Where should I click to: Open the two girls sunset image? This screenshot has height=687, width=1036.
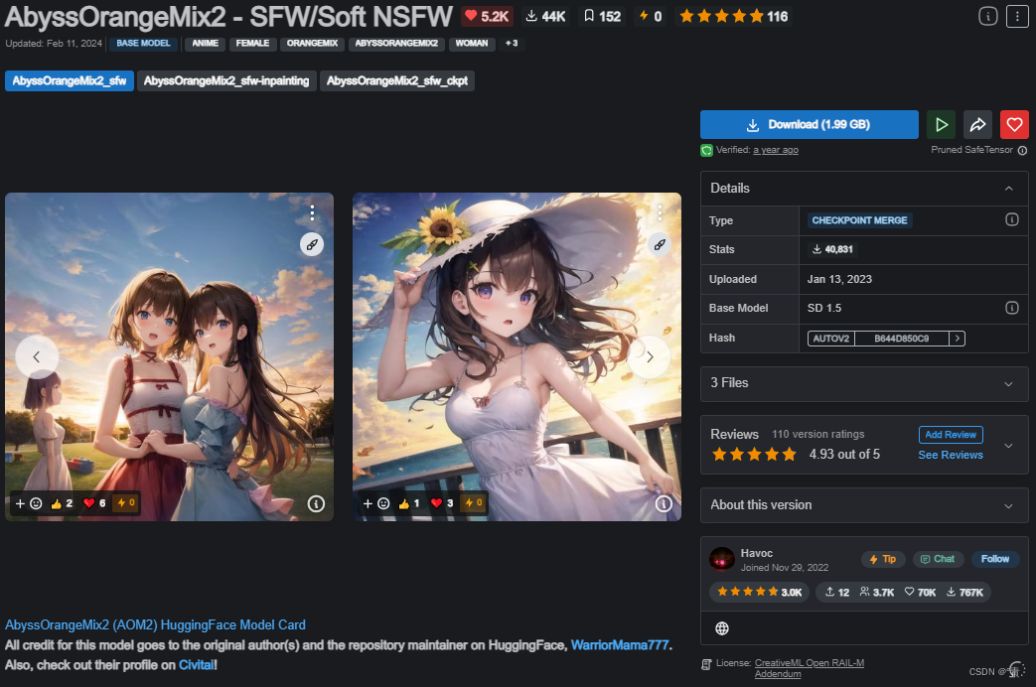pyautogui.click(x=169, y=356)
